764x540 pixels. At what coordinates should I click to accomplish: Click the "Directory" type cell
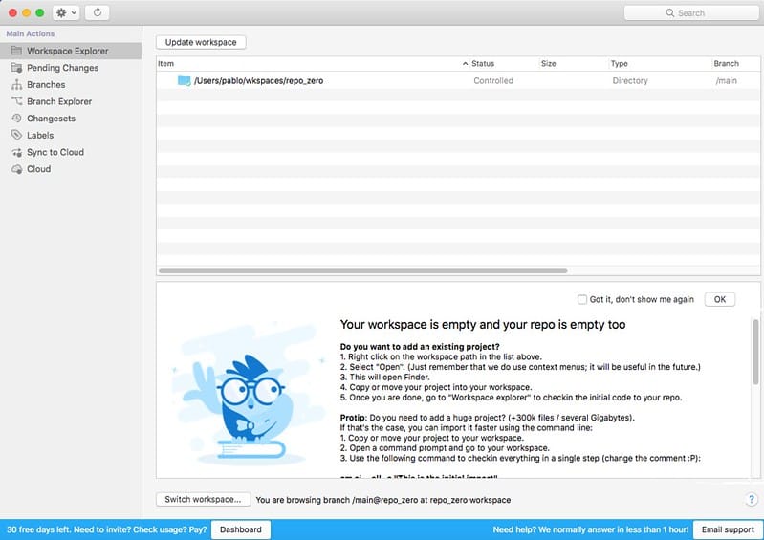[630, 81]
